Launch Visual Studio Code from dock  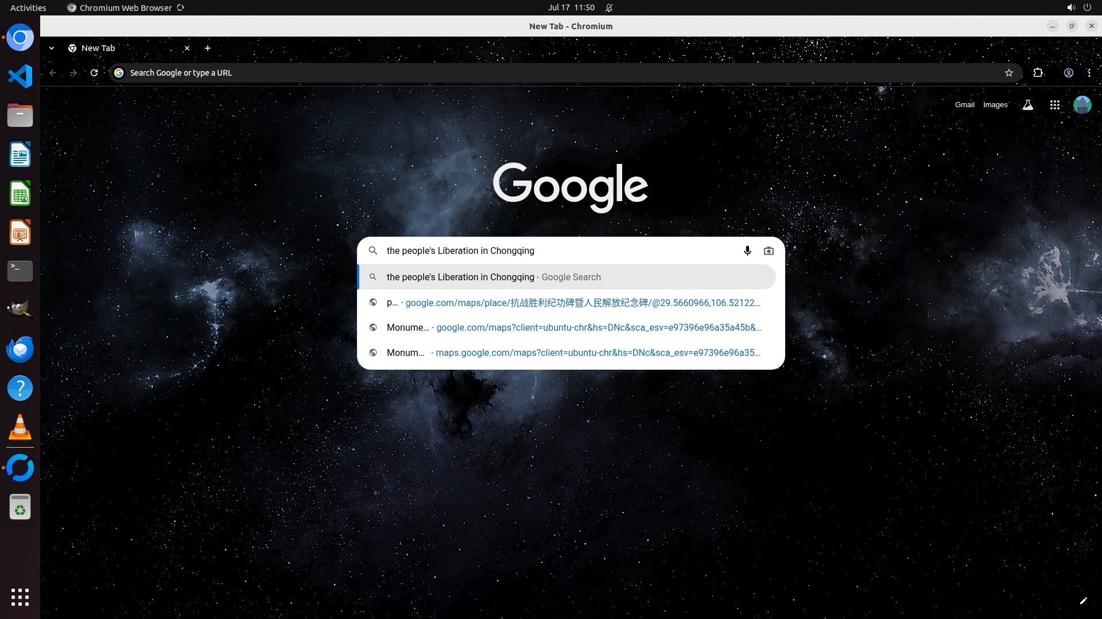20,76
